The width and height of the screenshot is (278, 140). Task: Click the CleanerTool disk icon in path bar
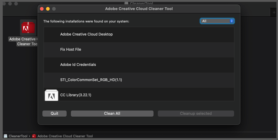5,136
